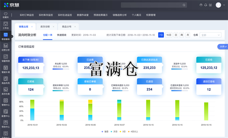The width and height of the screenshot is (228, 138).
Task: Open 销售趋势分析 menu item
Action: coord(120,15)
